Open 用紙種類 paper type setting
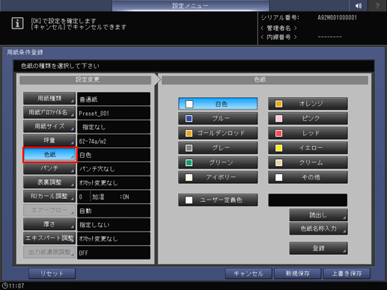This screenshot has height=290, width=387. pyautogui.click(x=49, y=99)
